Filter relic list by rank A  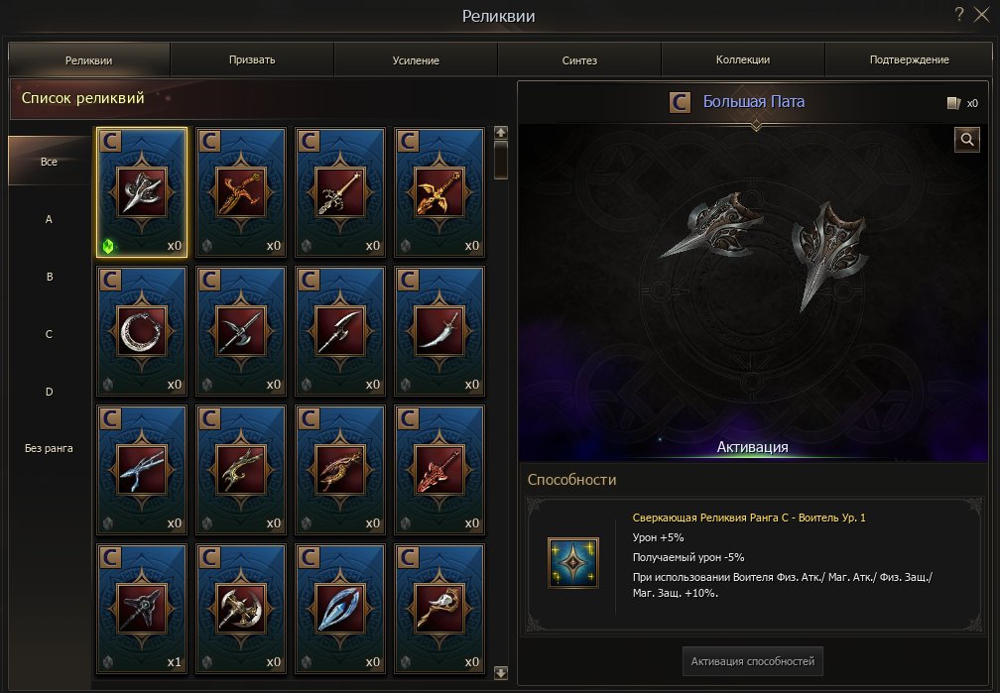pyautogui.click(x=50, y=219)
